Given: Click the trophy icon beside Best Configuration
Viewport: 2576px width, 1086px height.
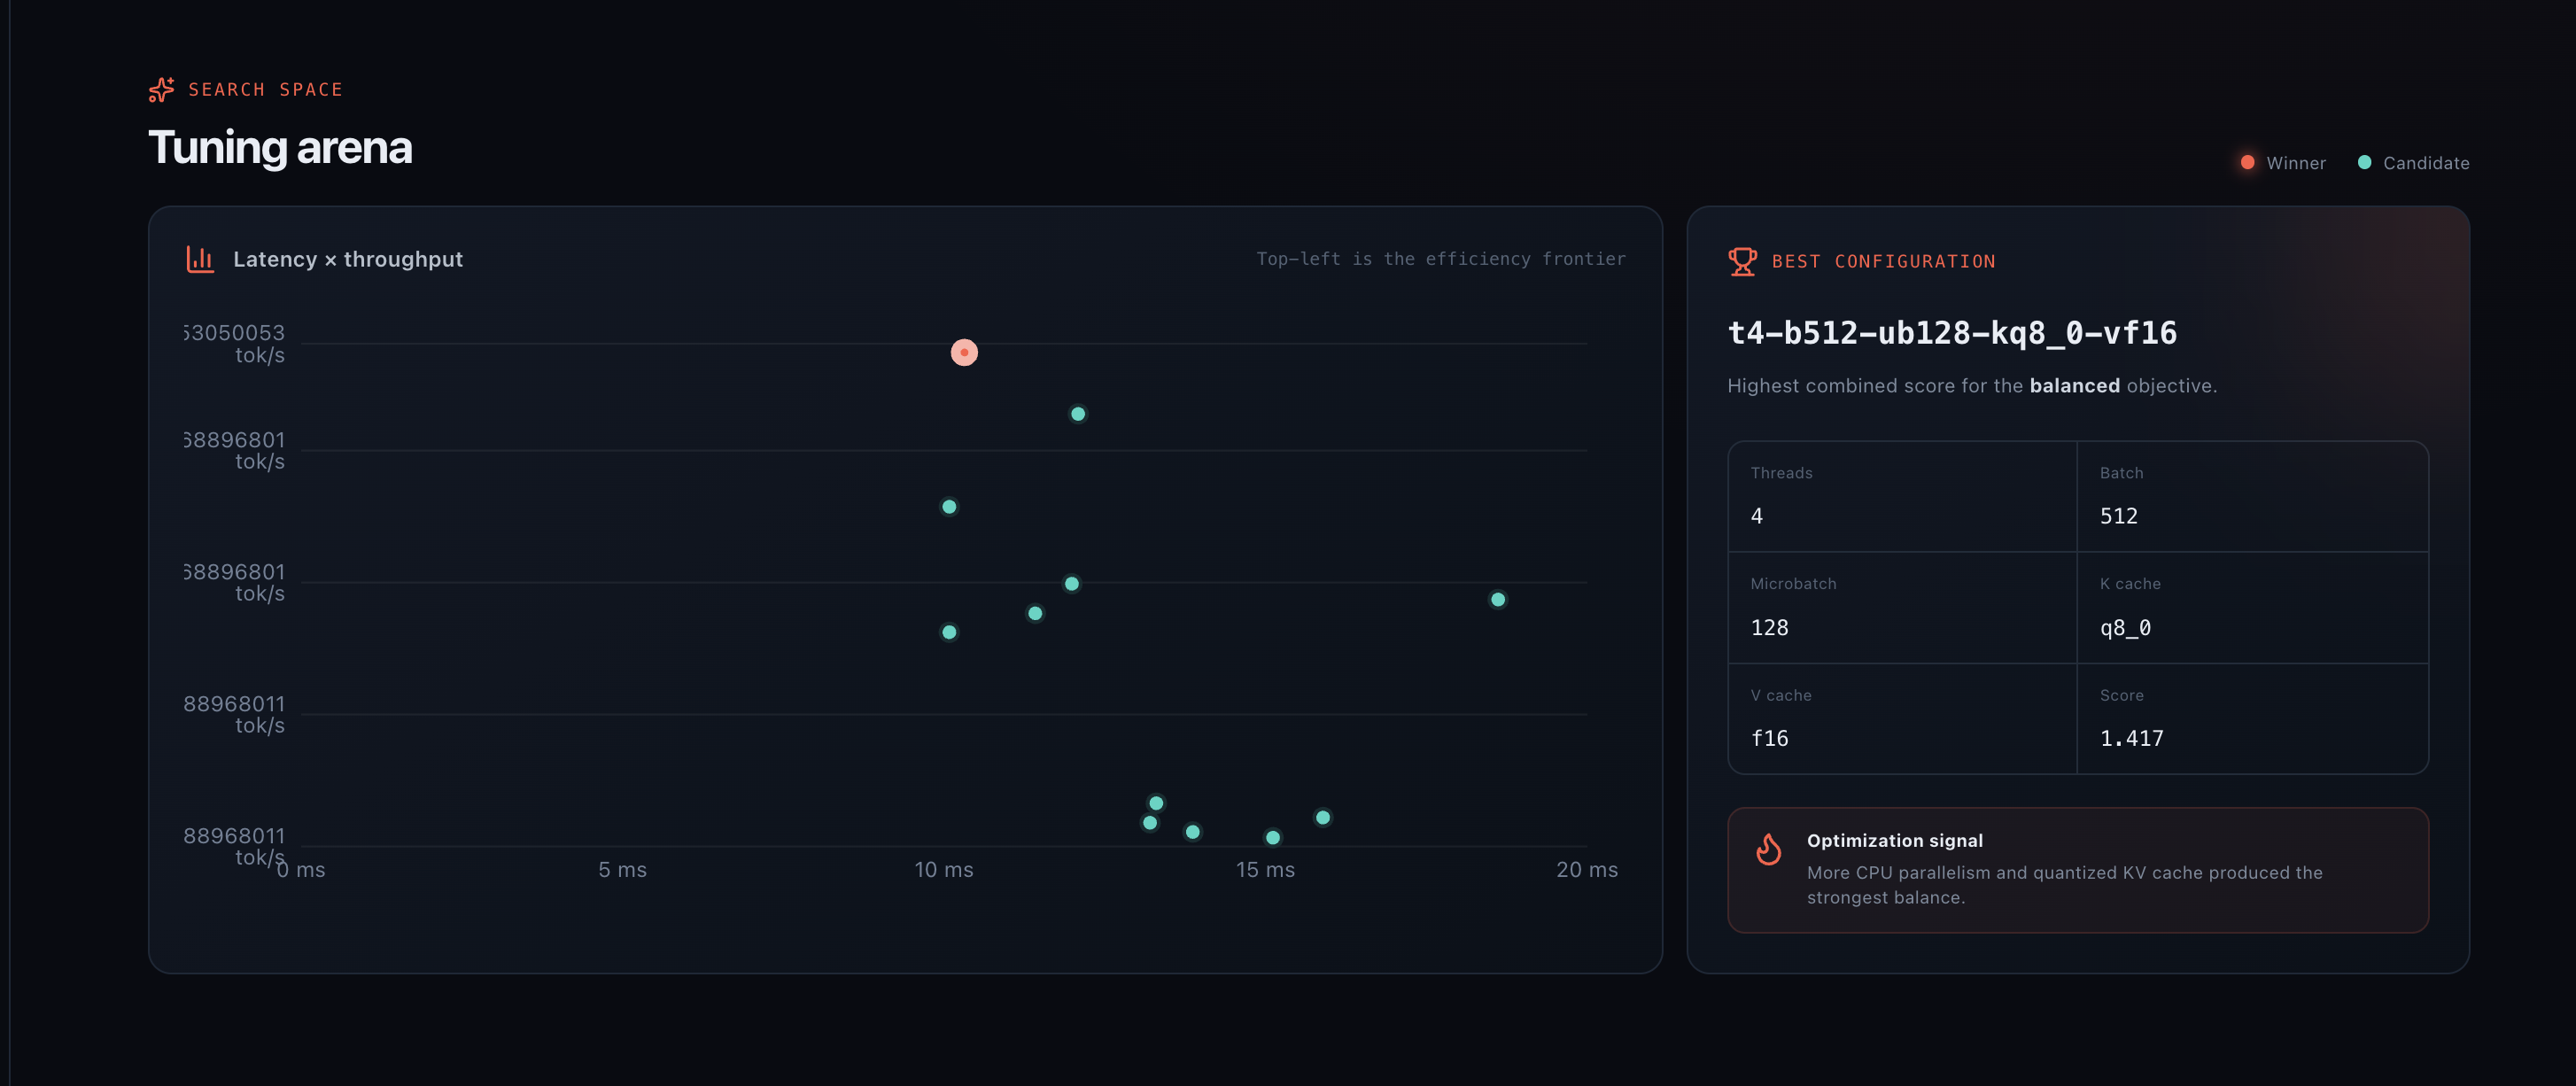Looking at the screenshot, I should click(x=1742, y=261).
